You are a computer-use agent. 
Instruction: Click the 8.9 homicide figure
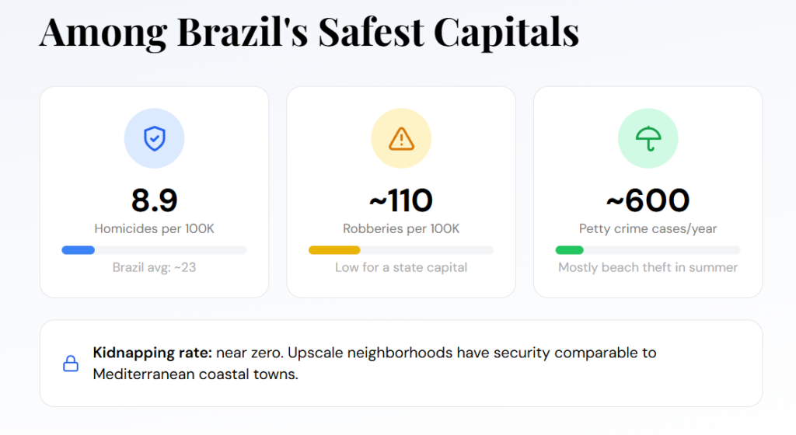(154, 200)
